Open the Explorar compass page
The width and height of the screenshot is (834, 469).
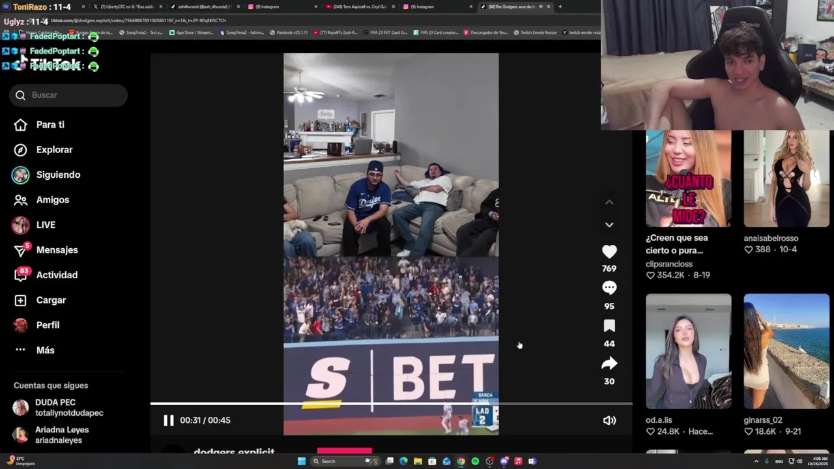[44, 150]
